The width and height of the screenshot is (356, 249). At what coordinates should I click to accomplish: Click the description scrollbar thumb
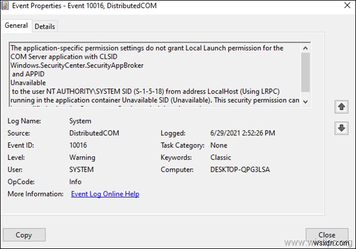(306, 72)
